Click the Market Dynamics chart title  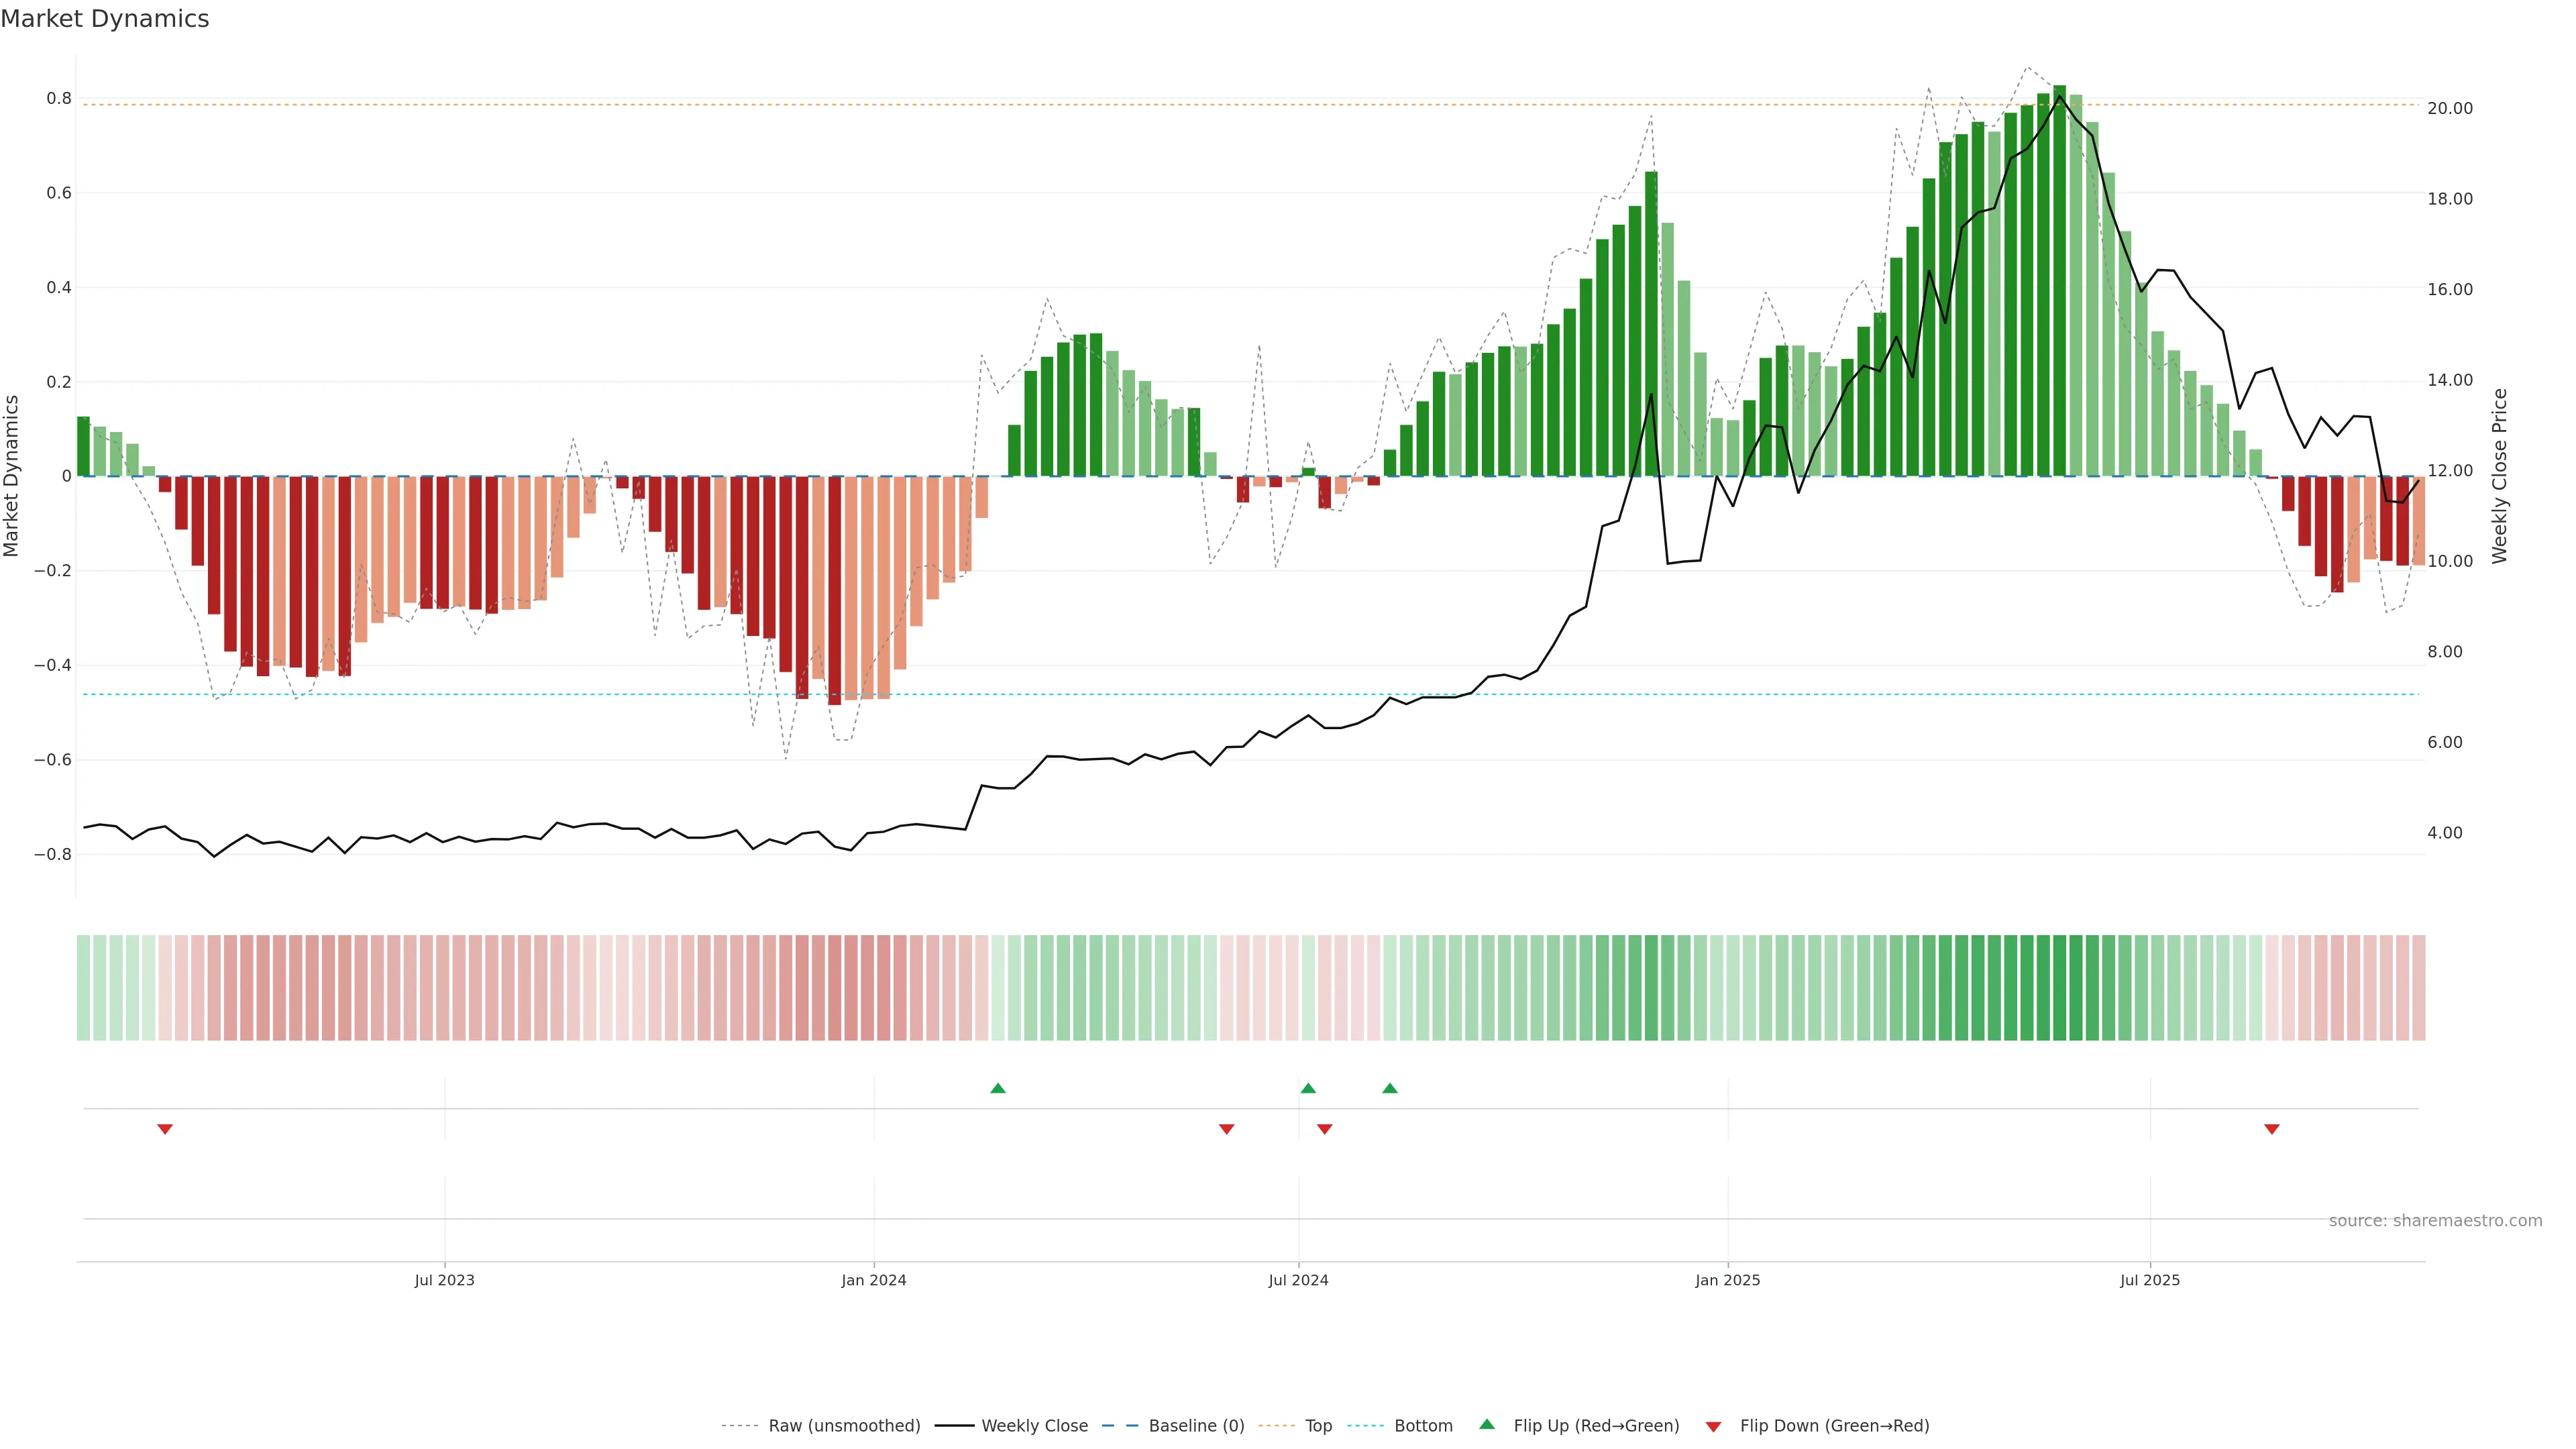tap(105, 19)
